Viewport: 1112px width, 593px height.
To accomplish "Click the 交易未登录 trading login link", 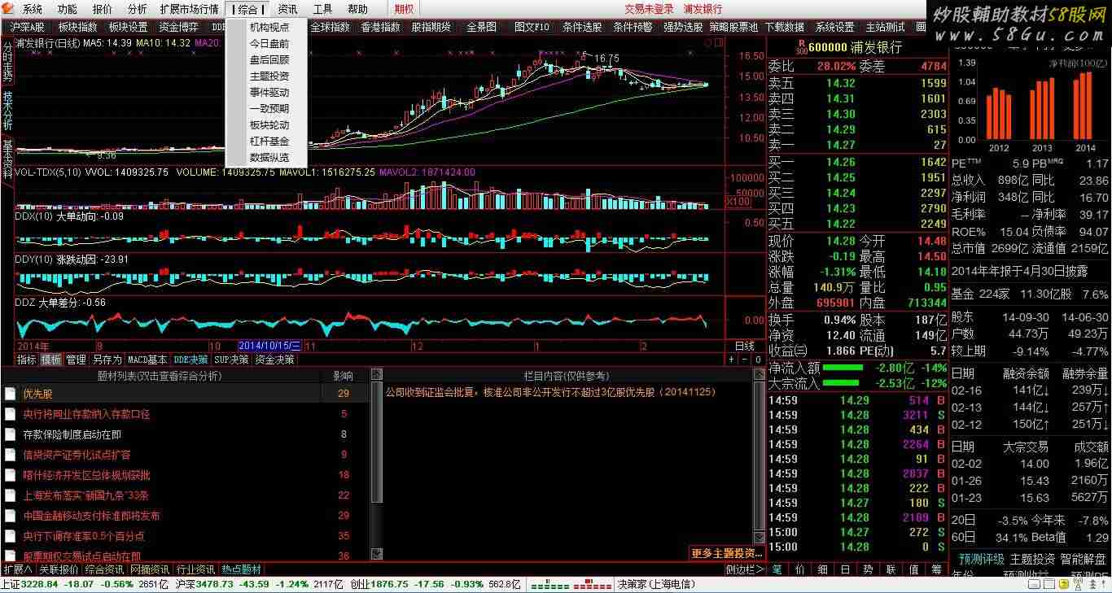I will coord(649,9).
